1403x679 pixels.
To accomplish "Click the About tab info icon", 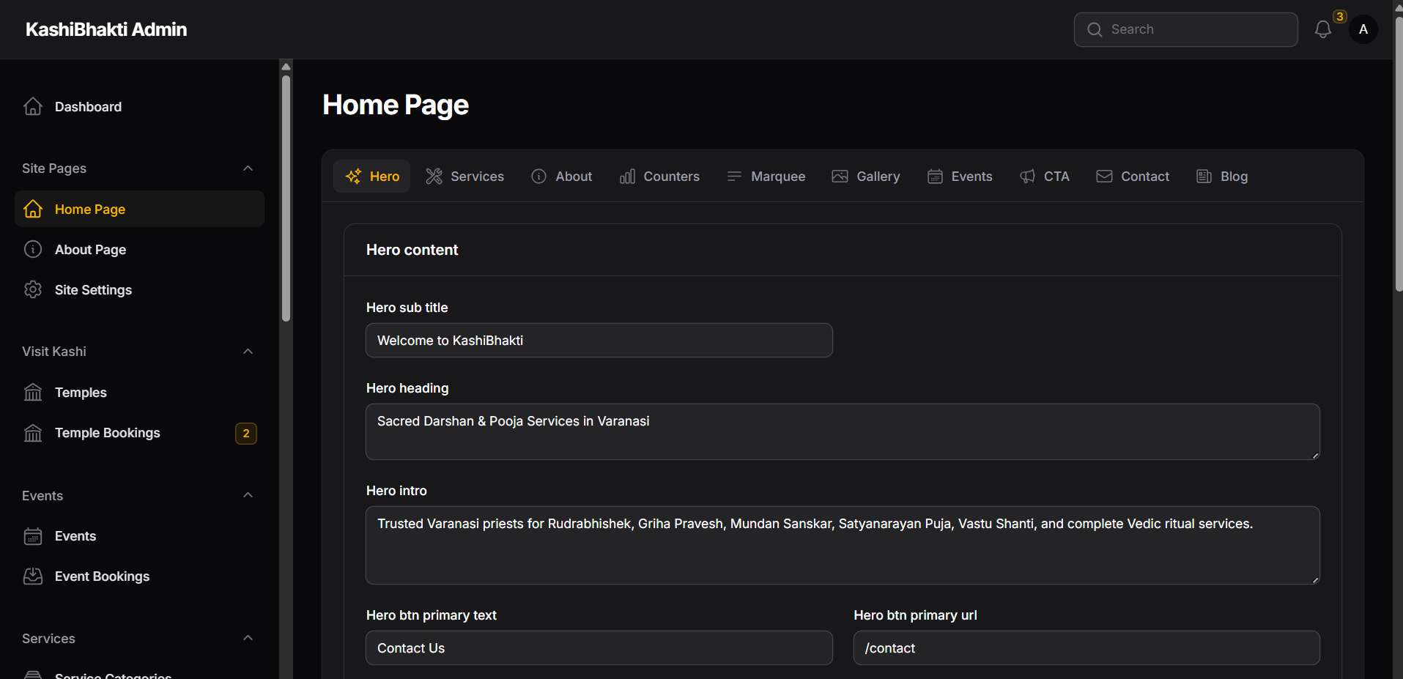I will point(539,177).
